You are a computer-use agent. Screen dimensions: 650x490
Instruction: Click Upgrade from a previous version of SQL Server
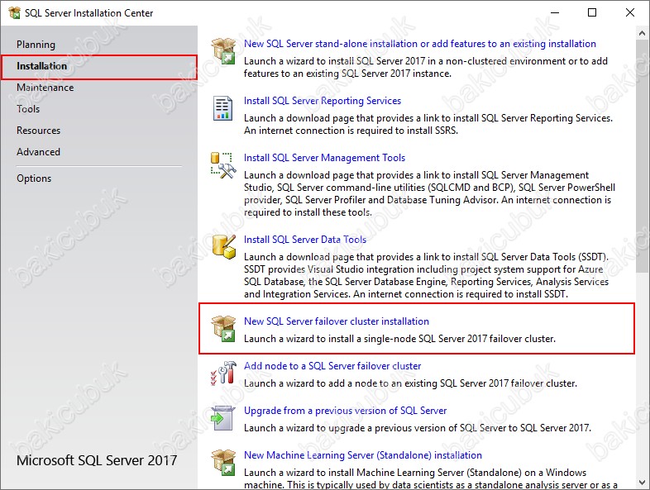point(346,411)
